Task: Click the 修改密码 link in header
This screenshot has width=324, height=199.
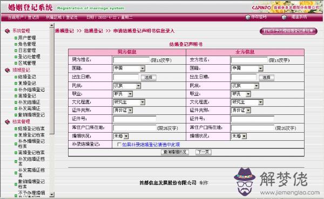Action: tap(259, 17)
